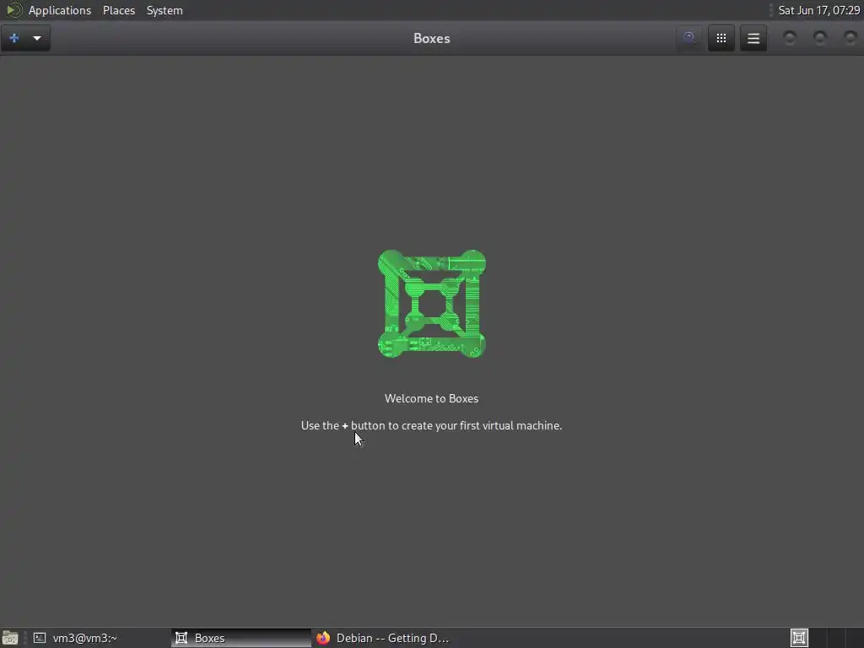The image size is (864, 648).
Task: Open the Applications menu
Action: tap(60, 10)
